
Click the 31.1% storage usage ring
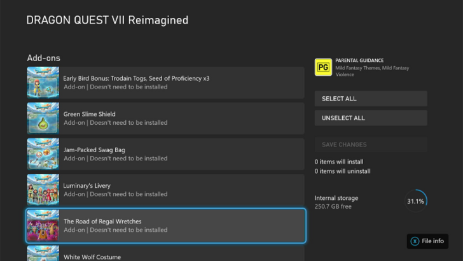click(415, 201)
